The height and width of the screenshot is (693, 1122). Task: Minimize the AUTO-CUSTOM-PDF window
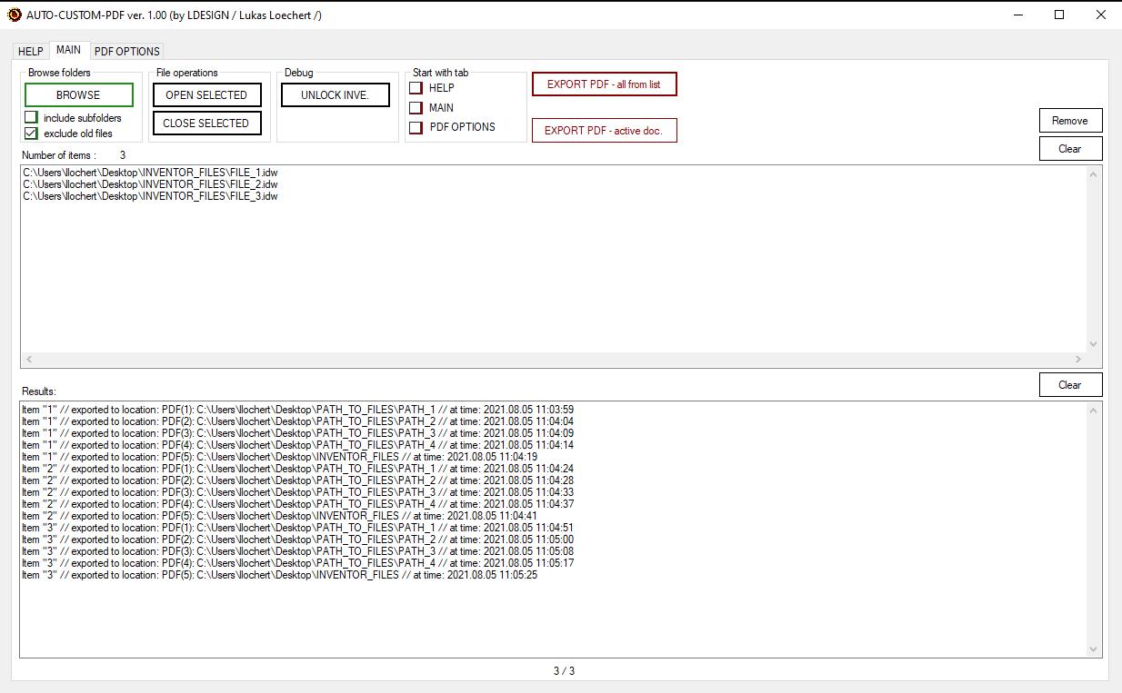pos(1017,15)
